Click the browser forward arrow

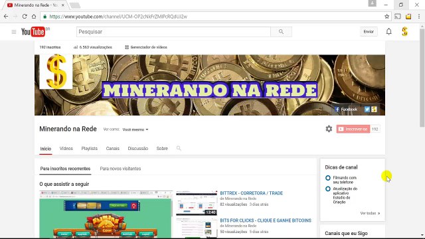pos(15,17)
